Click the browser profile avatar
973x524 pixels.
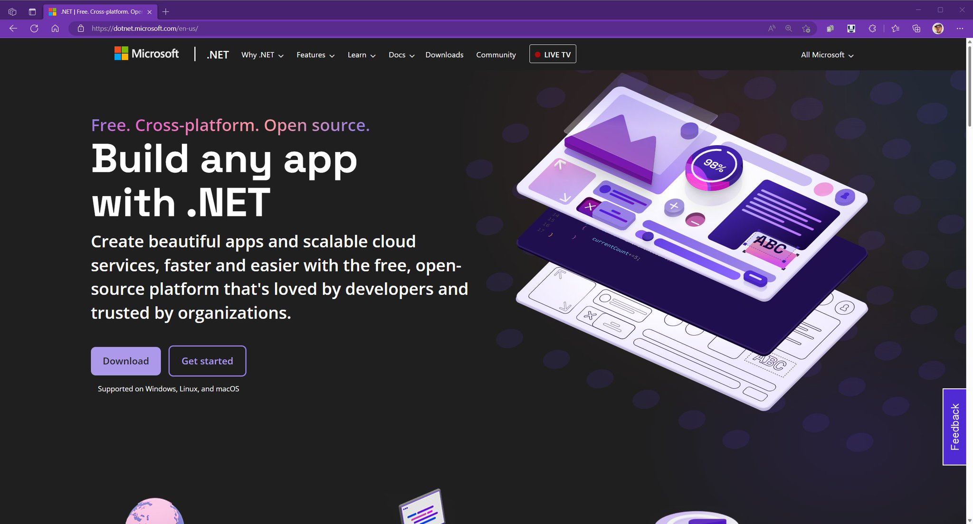[938, 28]
